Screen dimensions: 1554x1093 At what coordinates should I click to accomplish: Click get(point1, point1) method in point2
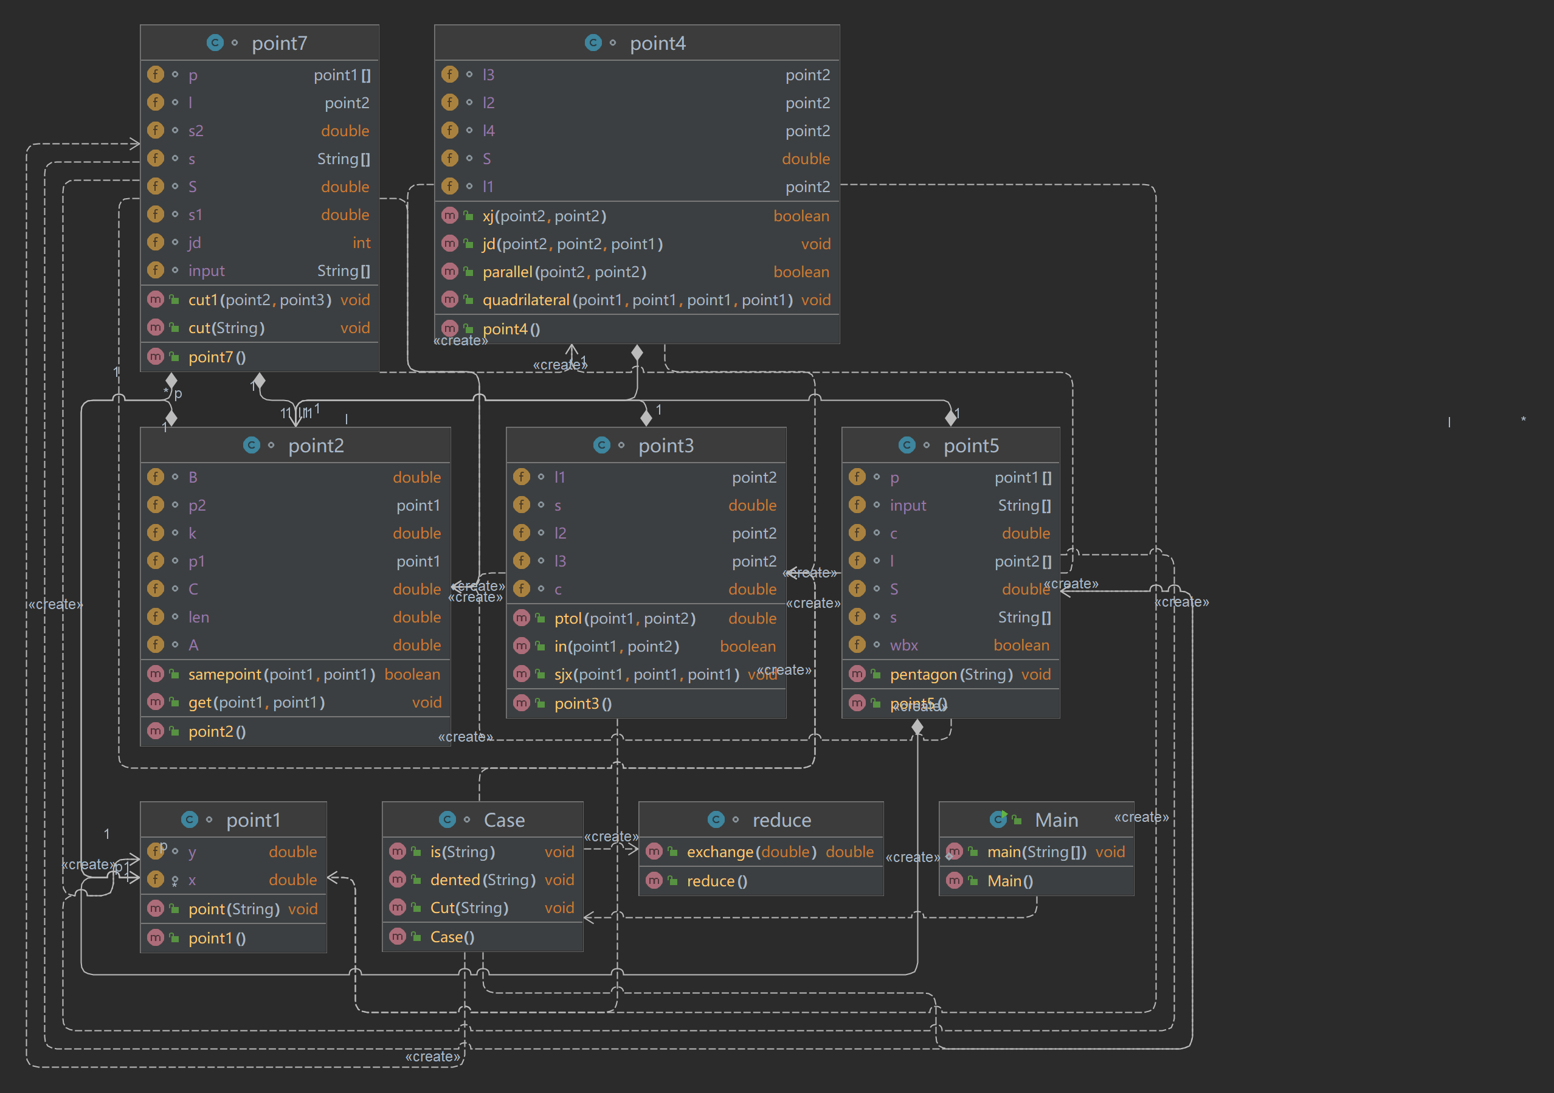pyautogui.click(x=295, y=702)
